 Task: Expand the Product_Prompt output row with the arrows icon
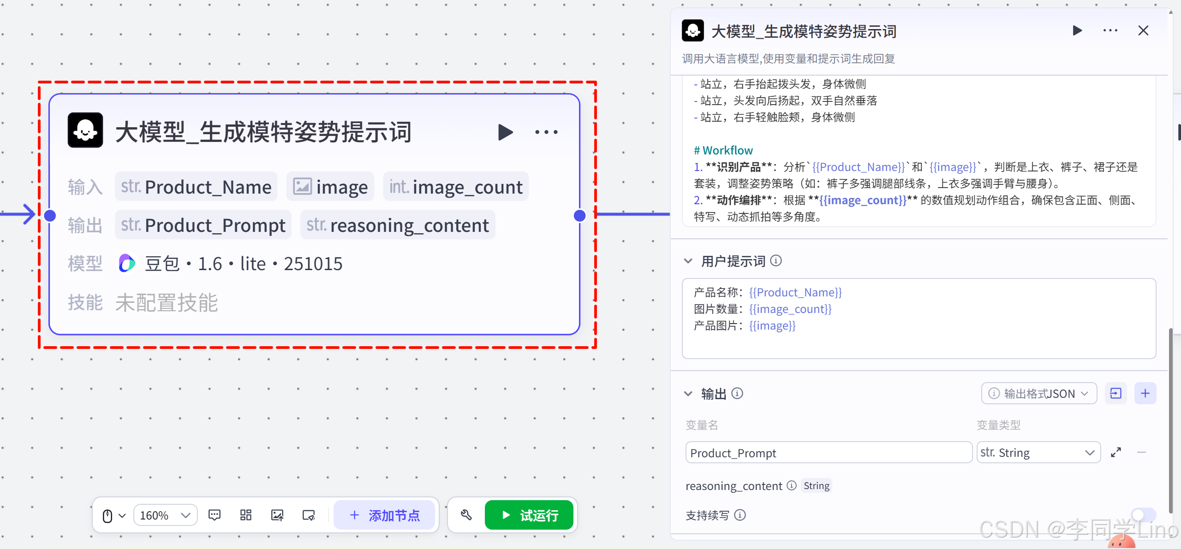pos(1116,453)
